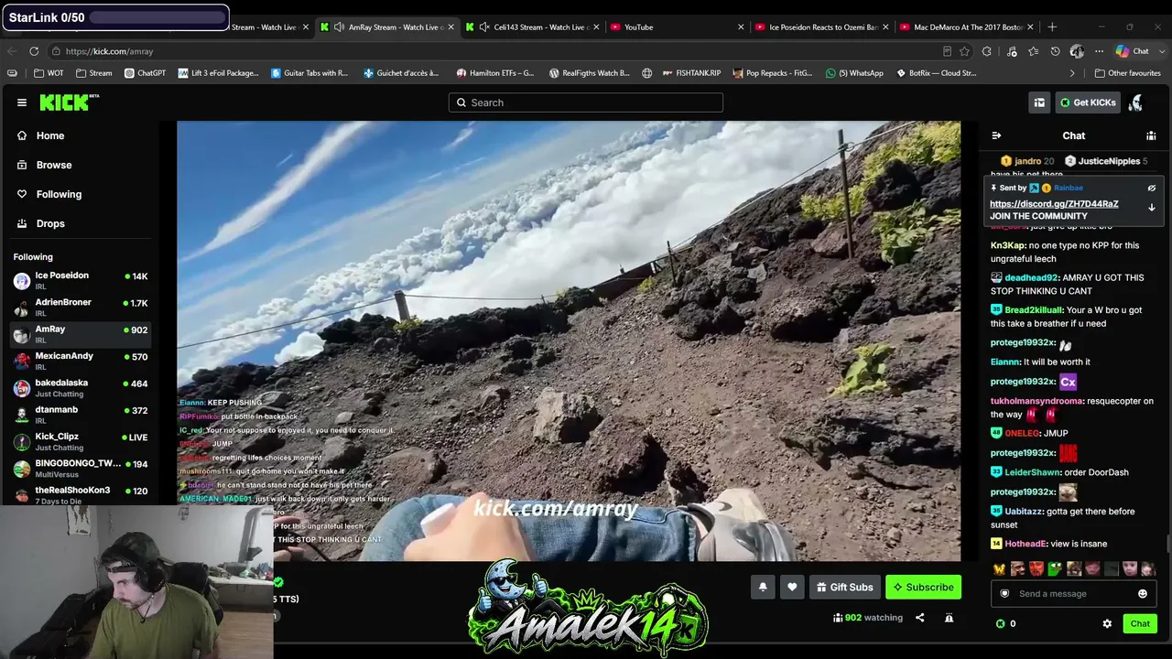Open Browse in the Kick sidebar
Viewport: 1172px width, 659px height.
click(x=54, y=165)
